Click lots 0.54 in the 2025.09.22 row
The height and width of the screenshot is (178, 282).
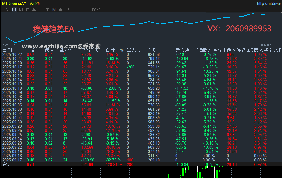pyautogui.click(x=30, y=147)
